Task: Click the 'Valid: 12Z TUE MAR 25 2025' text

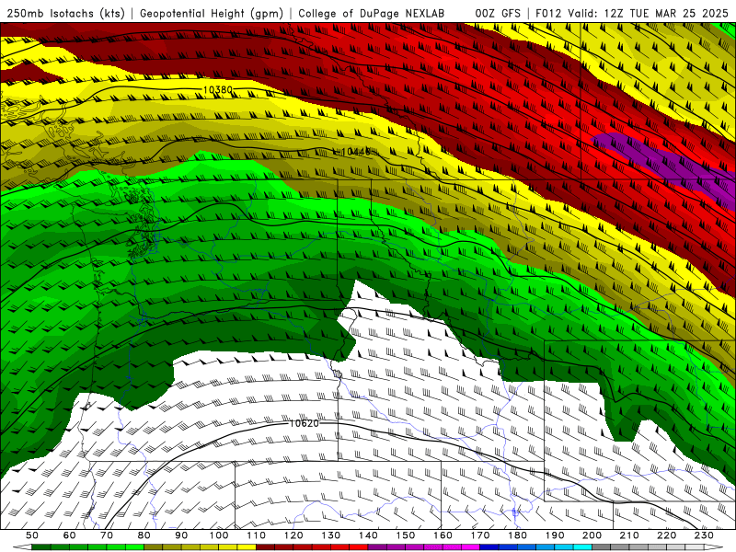Action: click(x=648, y=14)
